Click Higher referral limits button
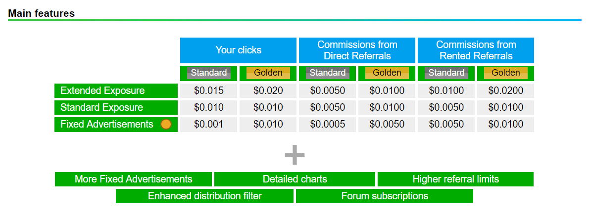The width and height of the screenshot is (591, 224). click(x=456, y=179)
